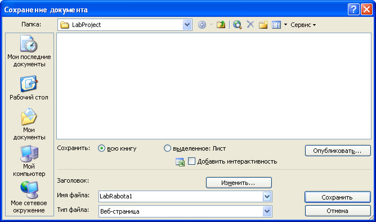The width and height of the screenshot is (376, 222).
Task: Close the Сохранение документа dialog
Action: (366, 10)
